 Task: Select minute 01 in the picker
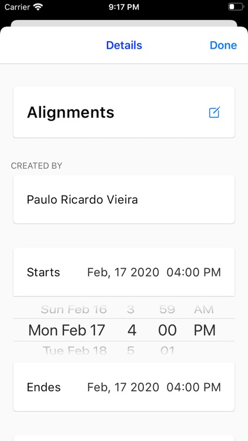click(x=167, y=350)
